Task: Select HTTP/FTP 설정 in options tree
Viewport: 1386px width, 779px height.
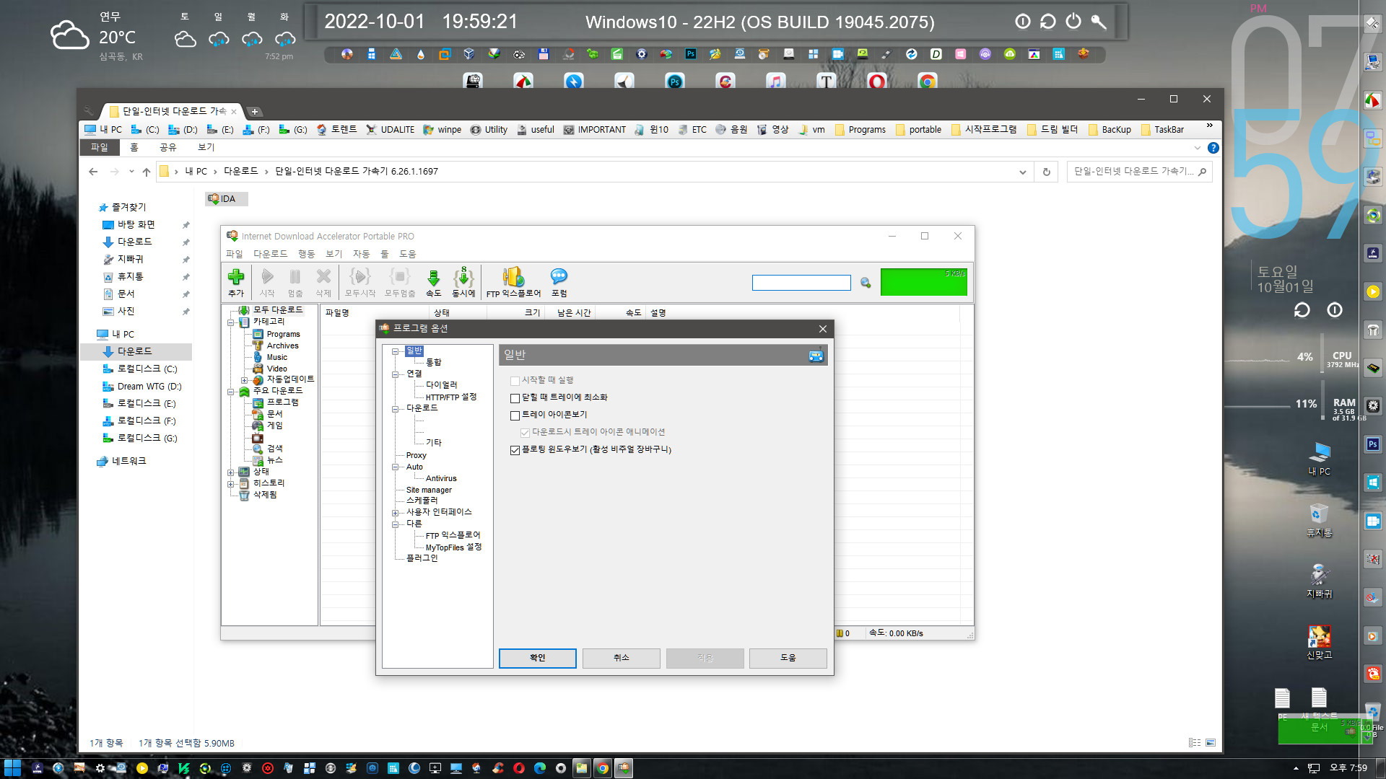Action: [x=450, y=397]
